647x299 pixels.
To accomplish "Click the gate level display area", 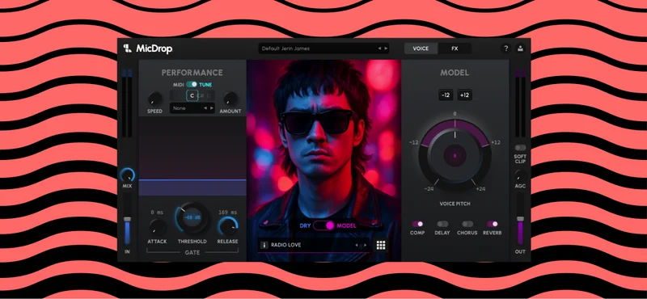I will pyautogui.click(x=192, y=156).
